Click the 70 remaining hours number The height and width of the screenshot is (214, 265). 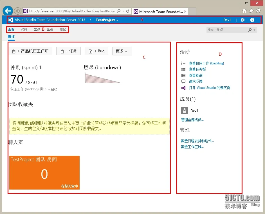(x=17, y=79)
